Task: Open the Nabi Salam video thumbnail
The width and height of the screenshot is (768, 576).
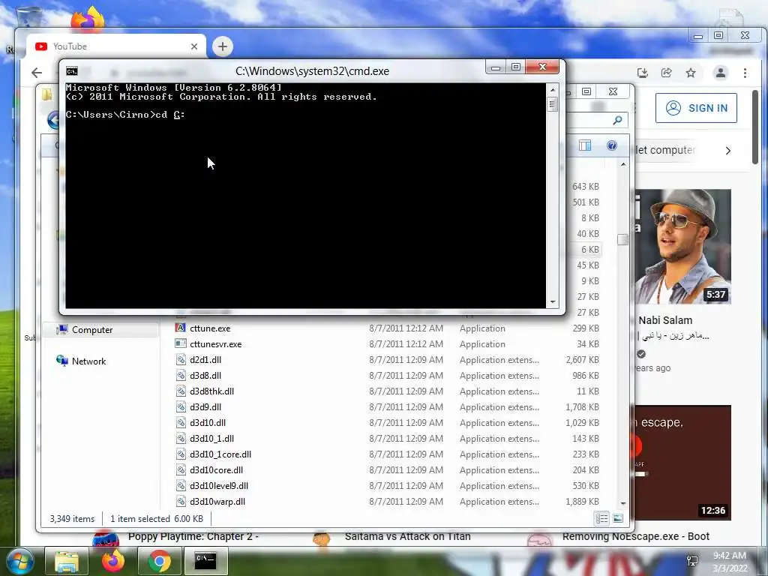Action: click(x=683, y=246)
